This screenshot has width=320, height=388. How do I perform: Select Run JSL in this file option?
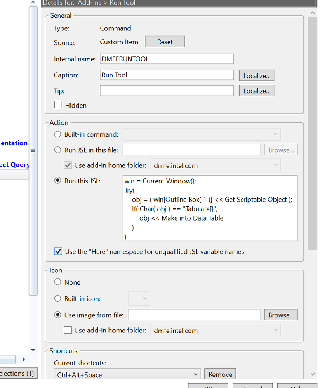57,150
